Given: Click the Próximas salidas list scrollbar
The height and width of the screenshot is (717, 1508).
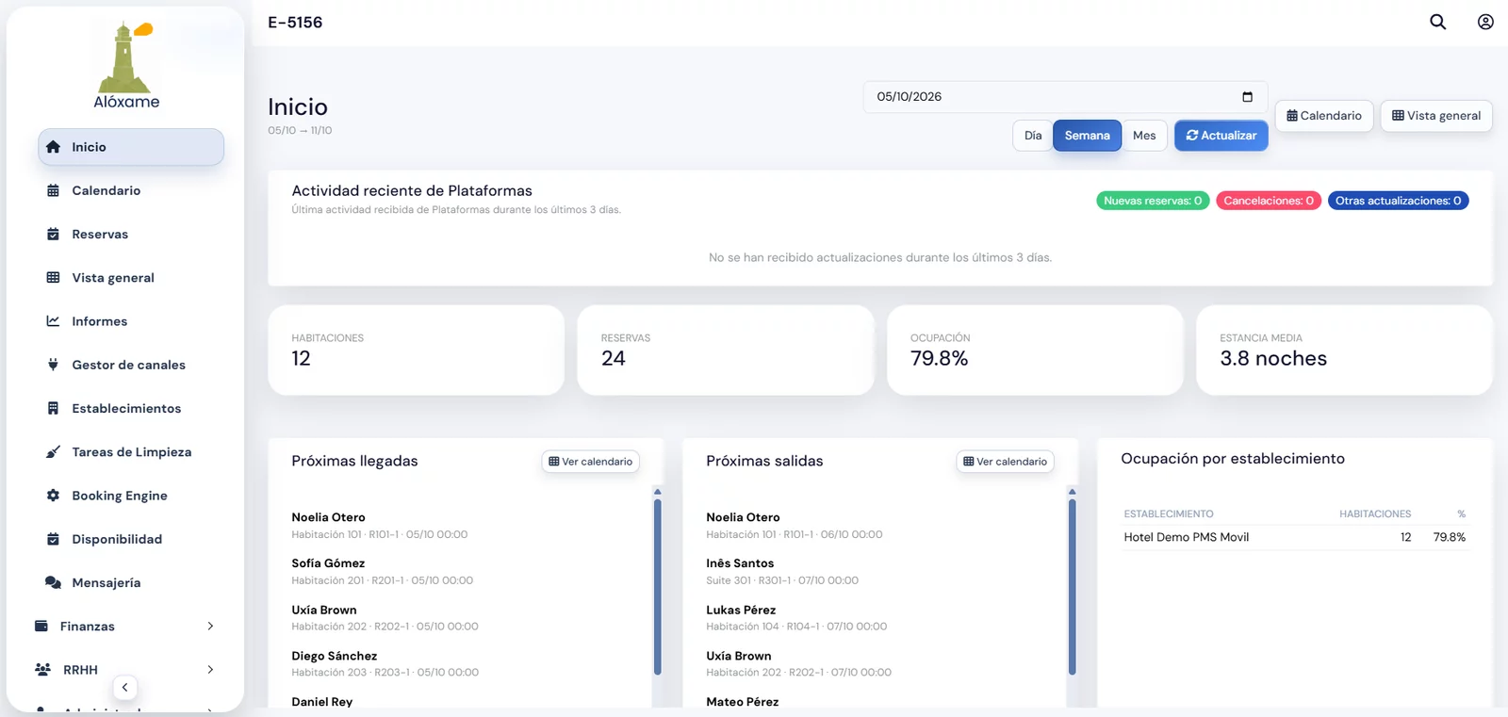Looking at the screenshot, I should (x=1072, y=586).
